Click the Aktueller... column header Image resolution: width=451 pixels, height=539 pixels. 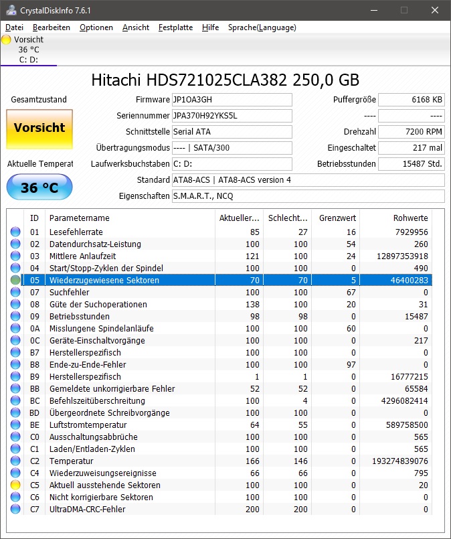pyautogui.click(x=240, y=218)
